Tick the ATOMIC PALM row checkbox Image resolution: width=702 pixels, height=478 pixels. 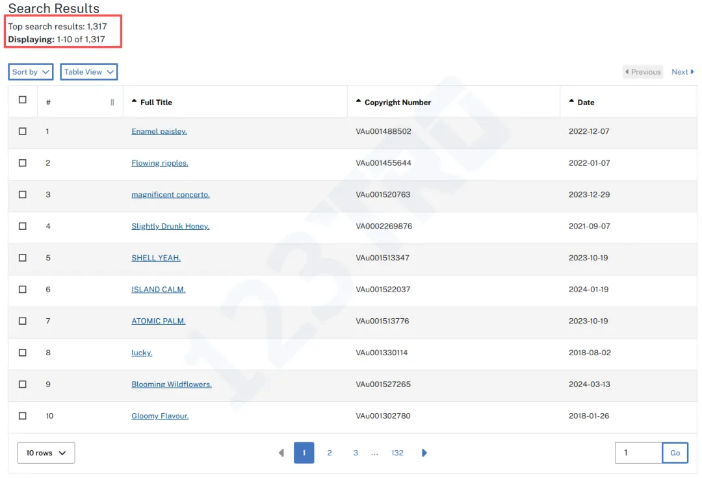coord(22,321)
